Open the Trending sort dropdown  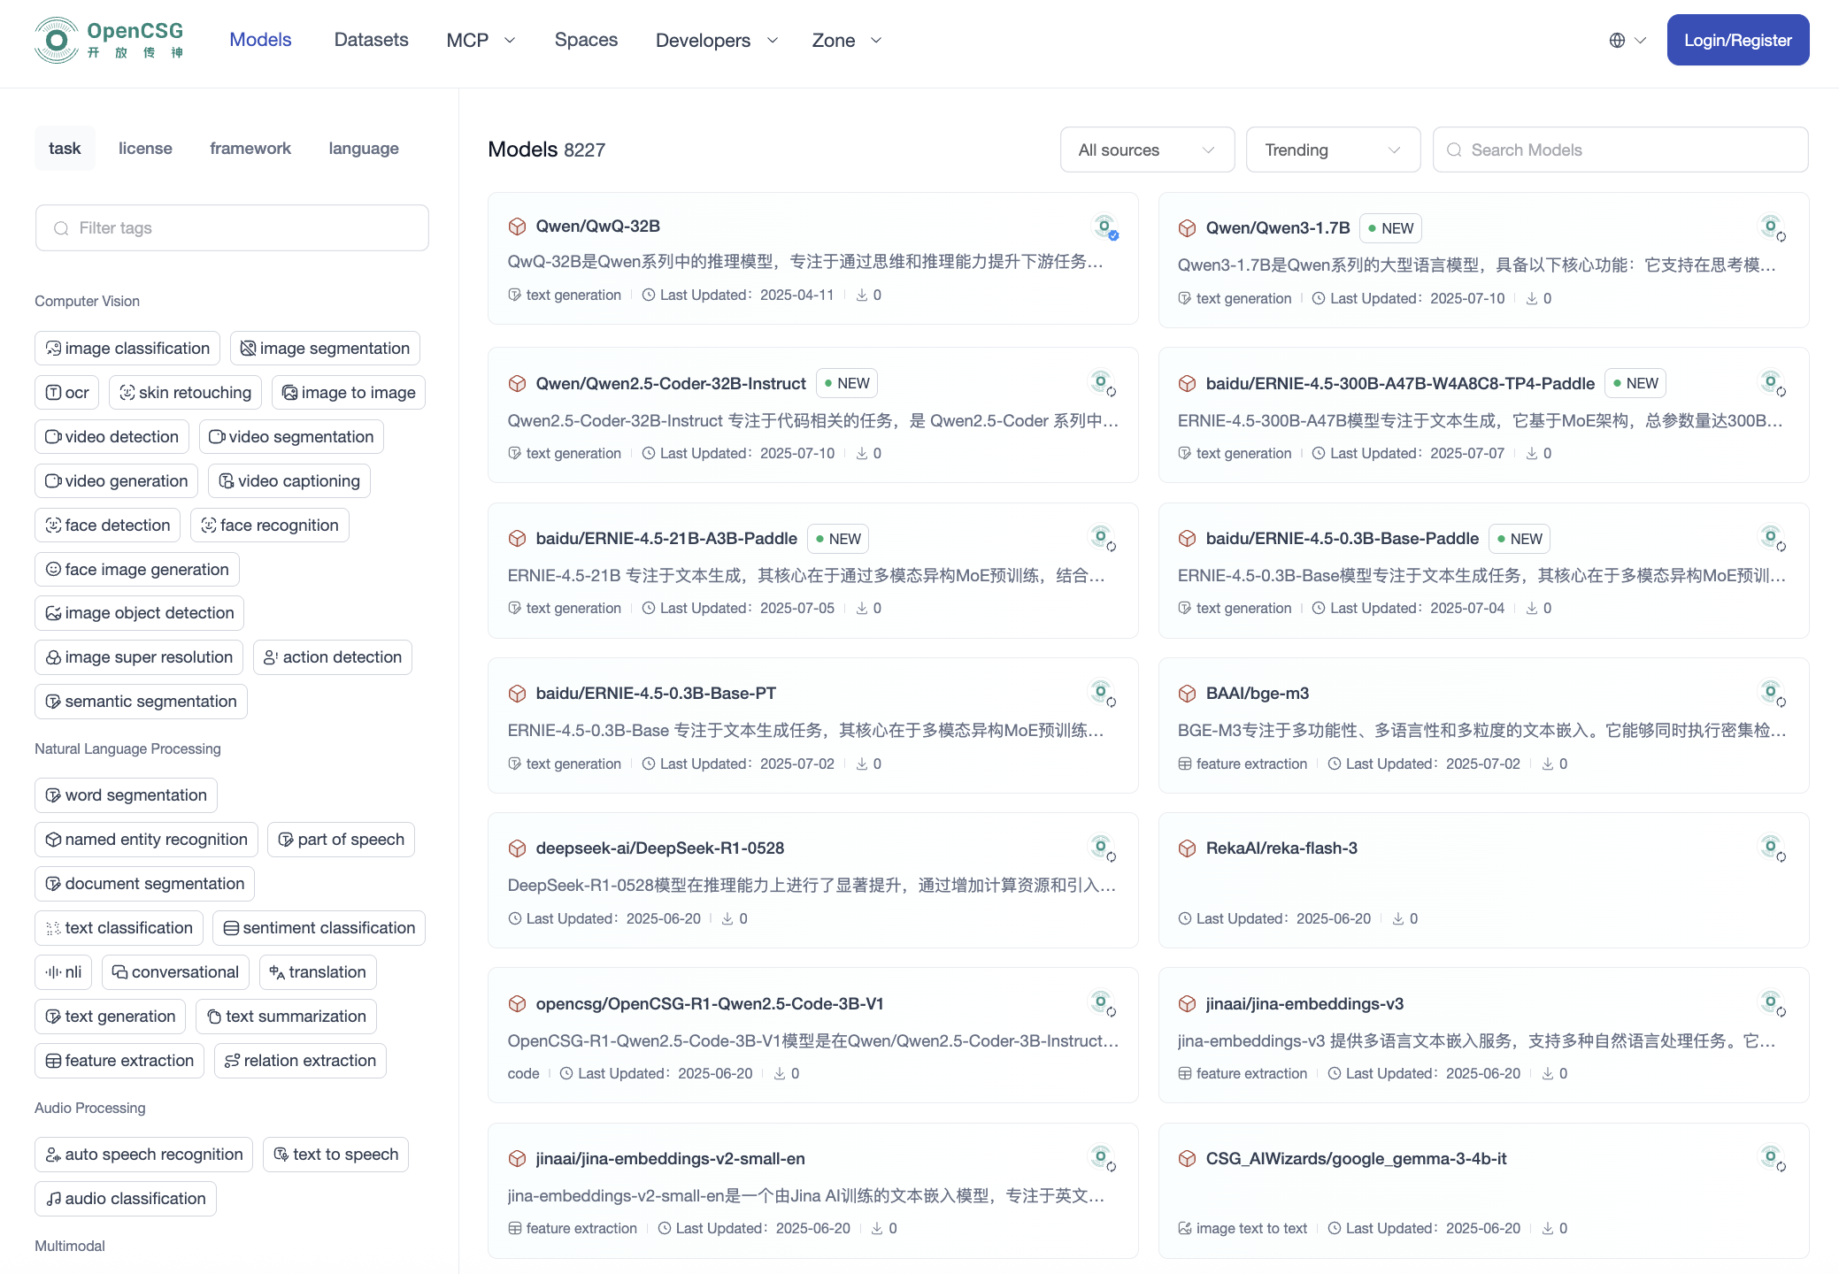[x=1332, y=150]
